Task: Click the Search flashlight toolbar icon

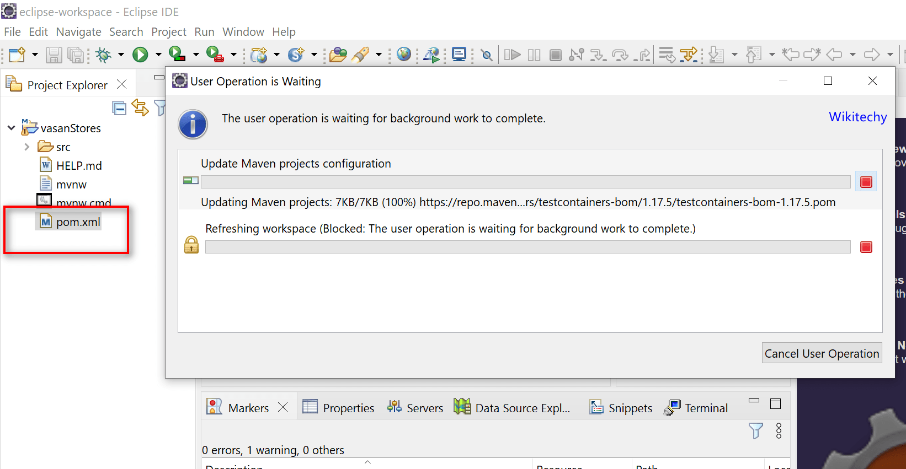Action: click(x=361, y=55)
